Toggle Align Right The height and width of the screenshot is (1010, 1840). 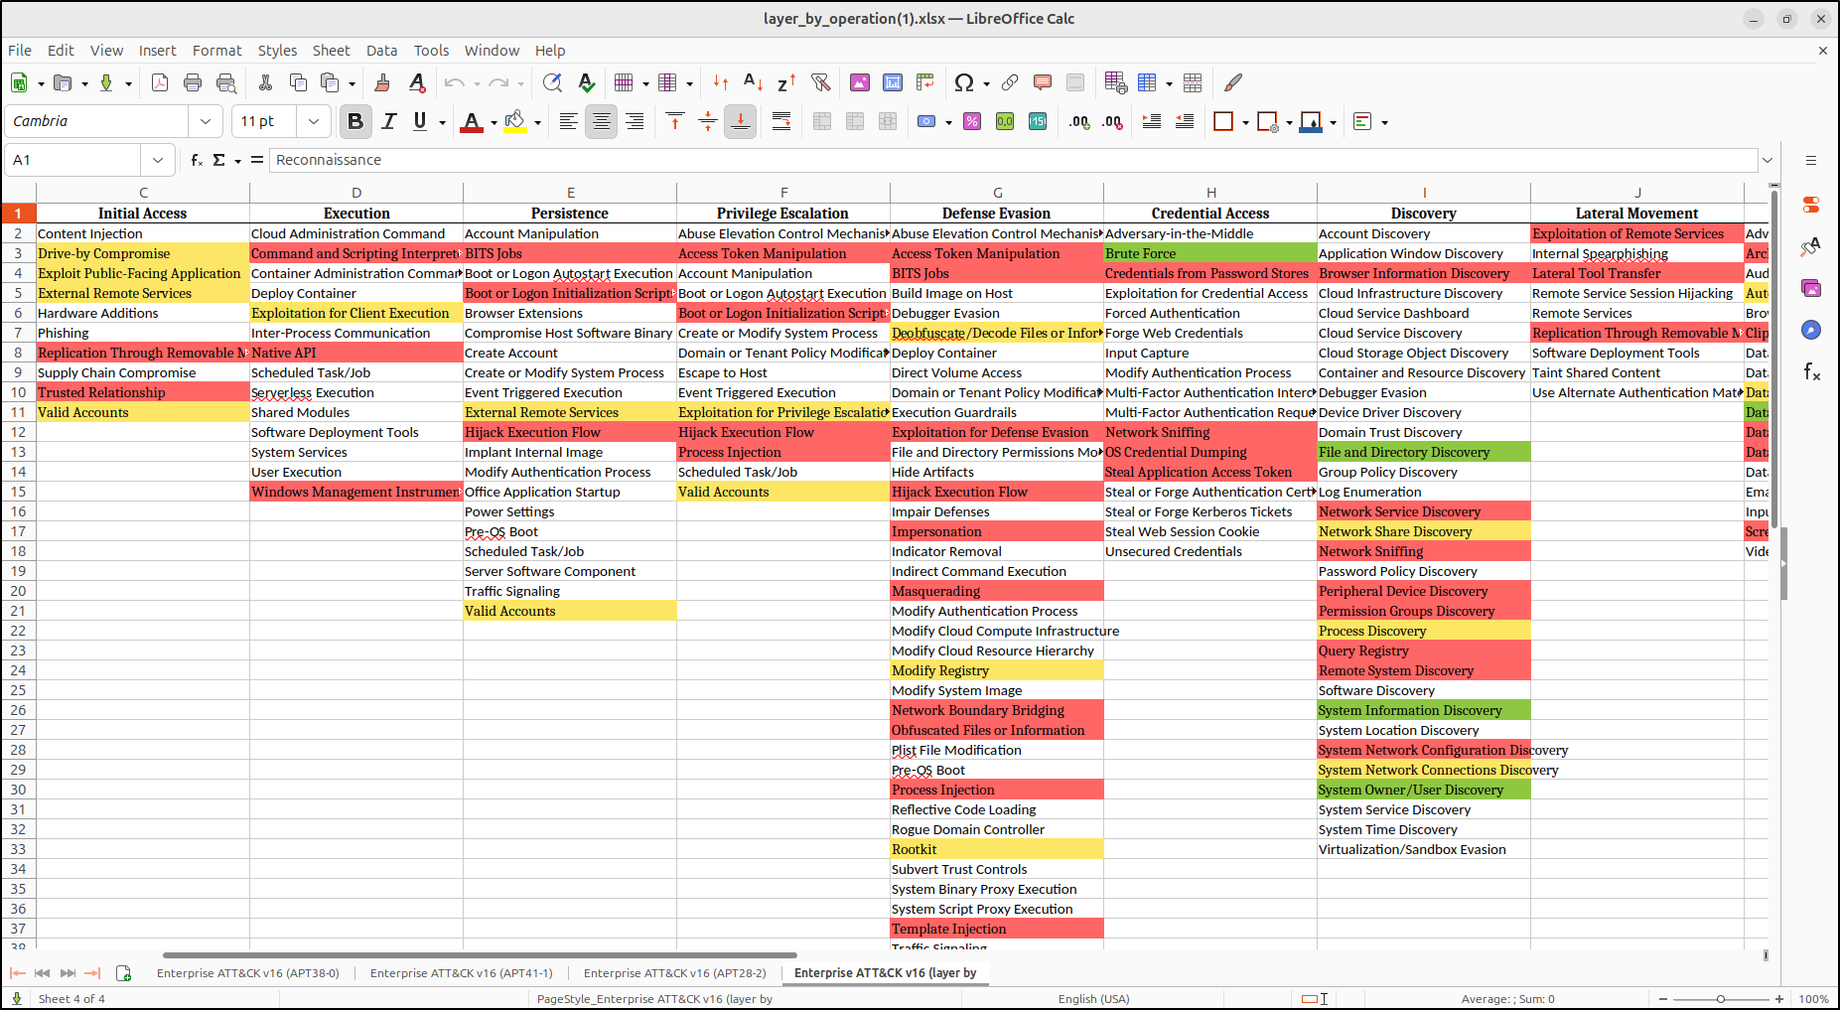[635, 121]
